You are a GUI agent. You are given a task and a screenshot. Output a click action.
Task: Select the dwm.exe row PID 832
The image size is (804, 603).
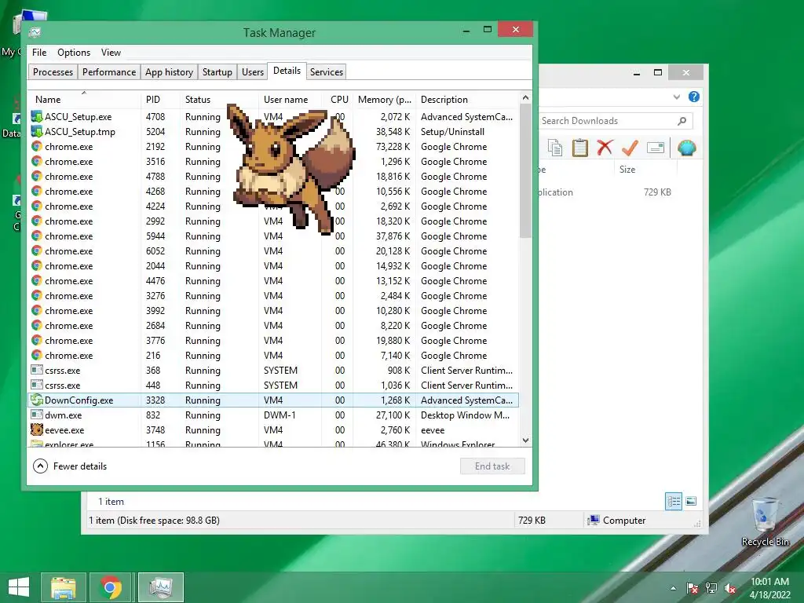point(273,415)
